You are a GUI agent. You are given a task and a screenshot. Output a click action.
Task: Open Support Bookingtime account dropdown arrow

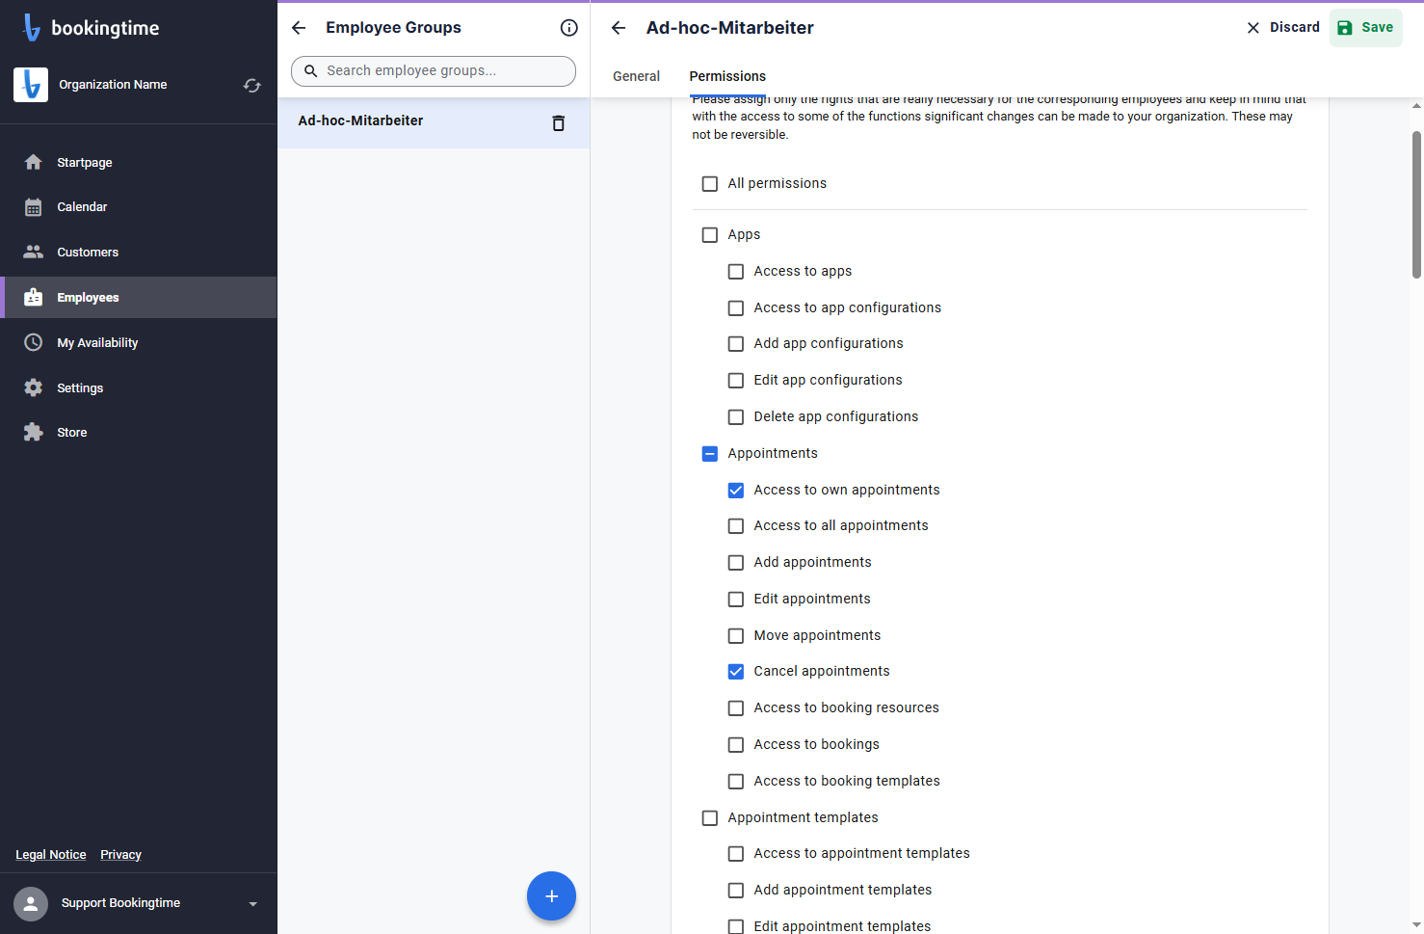point(253,904)
